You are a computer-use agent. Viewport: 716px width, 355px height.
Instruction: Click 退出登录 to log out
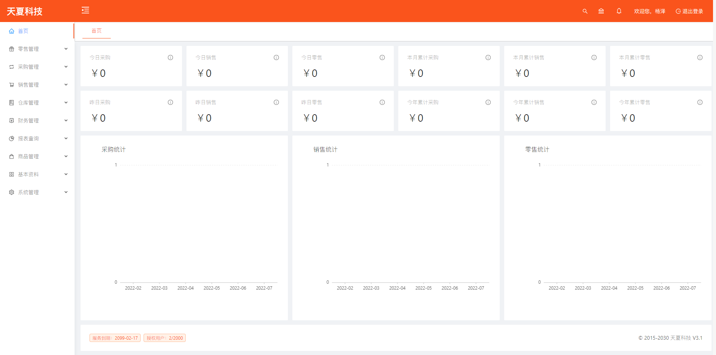click(x=689, y=11)
